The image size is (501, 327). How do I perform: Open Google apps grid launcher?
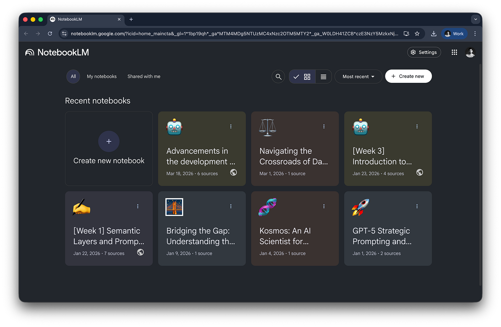tap(454, 52)
